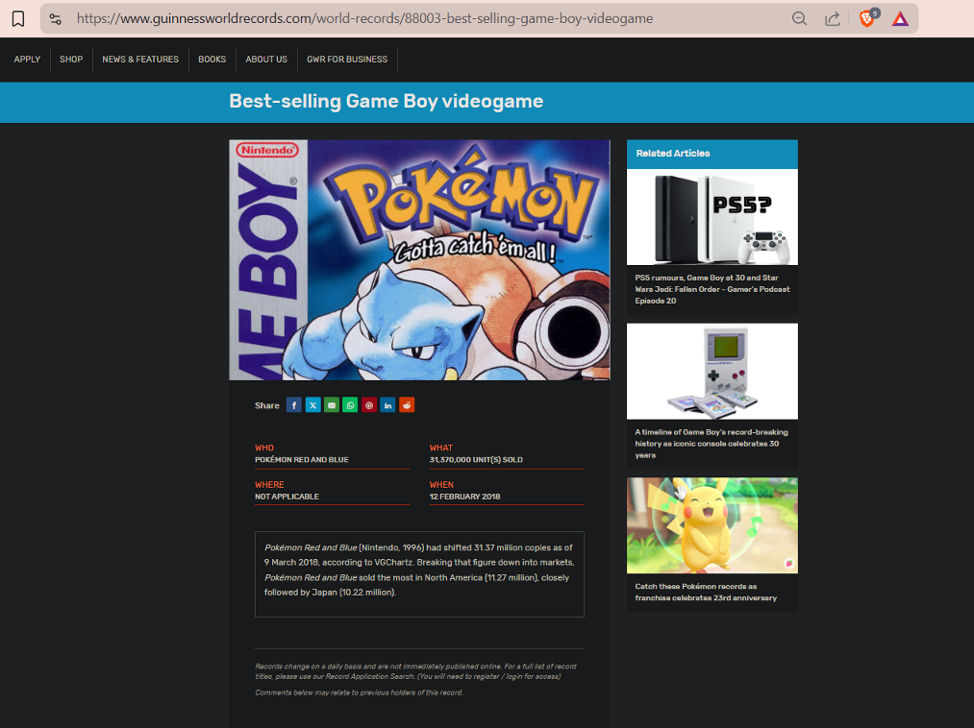Share the record by email icon
The image size is (974, 728).
pos(332,405)
